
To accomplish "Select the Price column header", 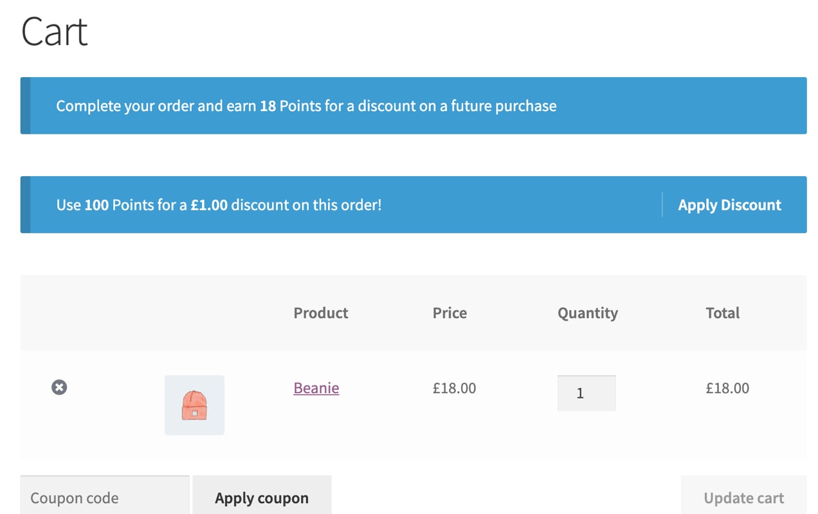I will [x=449, y=313].
